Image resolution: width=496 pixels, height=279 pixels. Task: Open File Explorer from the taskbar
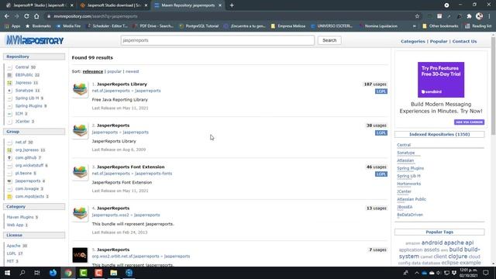[114, 273]
